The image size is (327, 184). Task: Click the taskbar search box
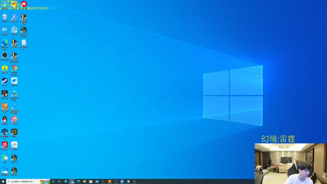coord(28,182)
